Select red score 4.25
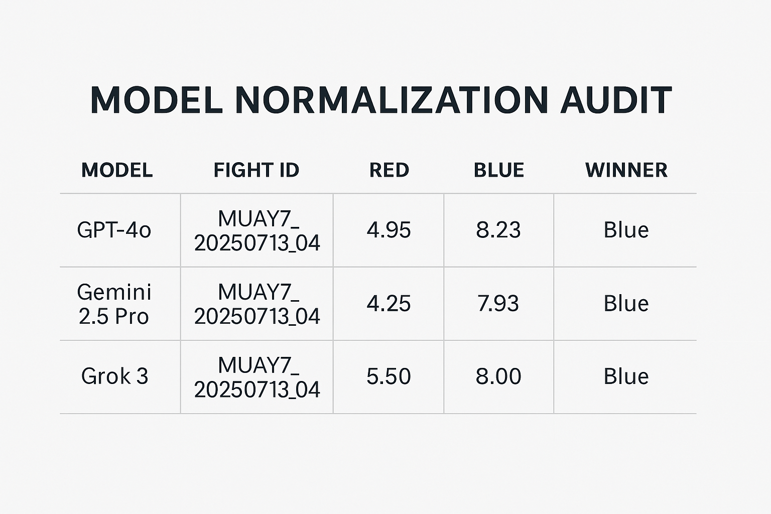771x514 pixels. tap(389, 304)
